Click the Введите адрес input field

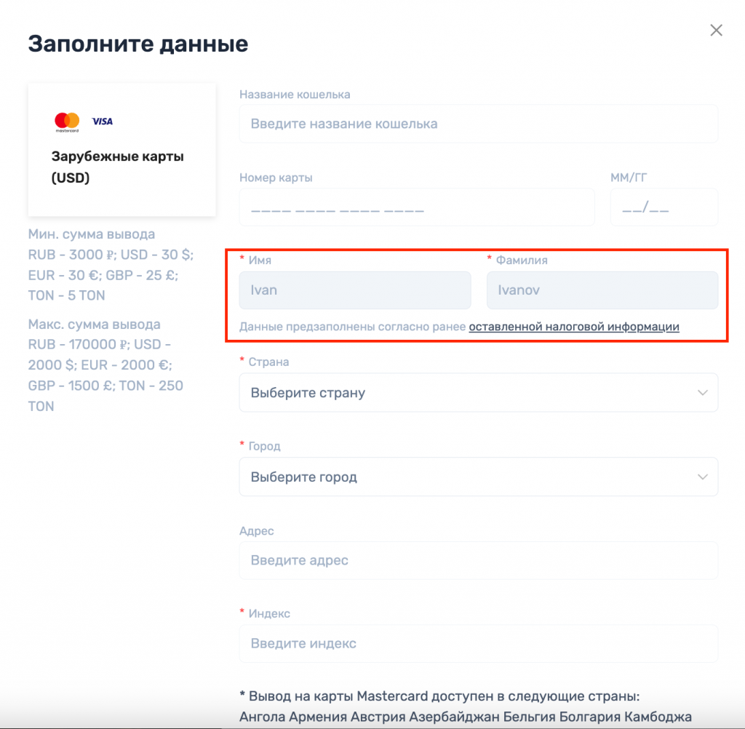(478, 560)
